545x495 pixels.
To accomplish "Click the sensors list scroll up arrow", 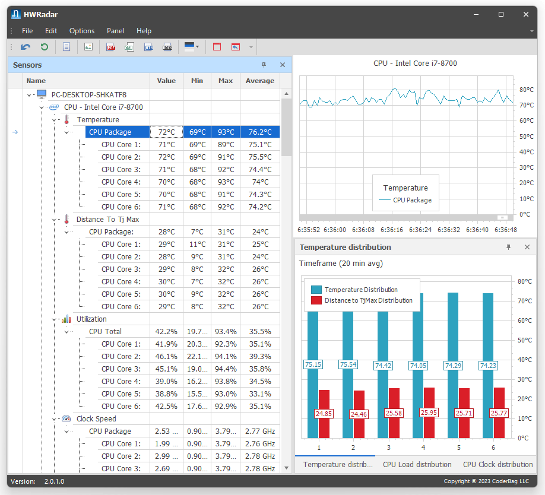I will [286, 93].
